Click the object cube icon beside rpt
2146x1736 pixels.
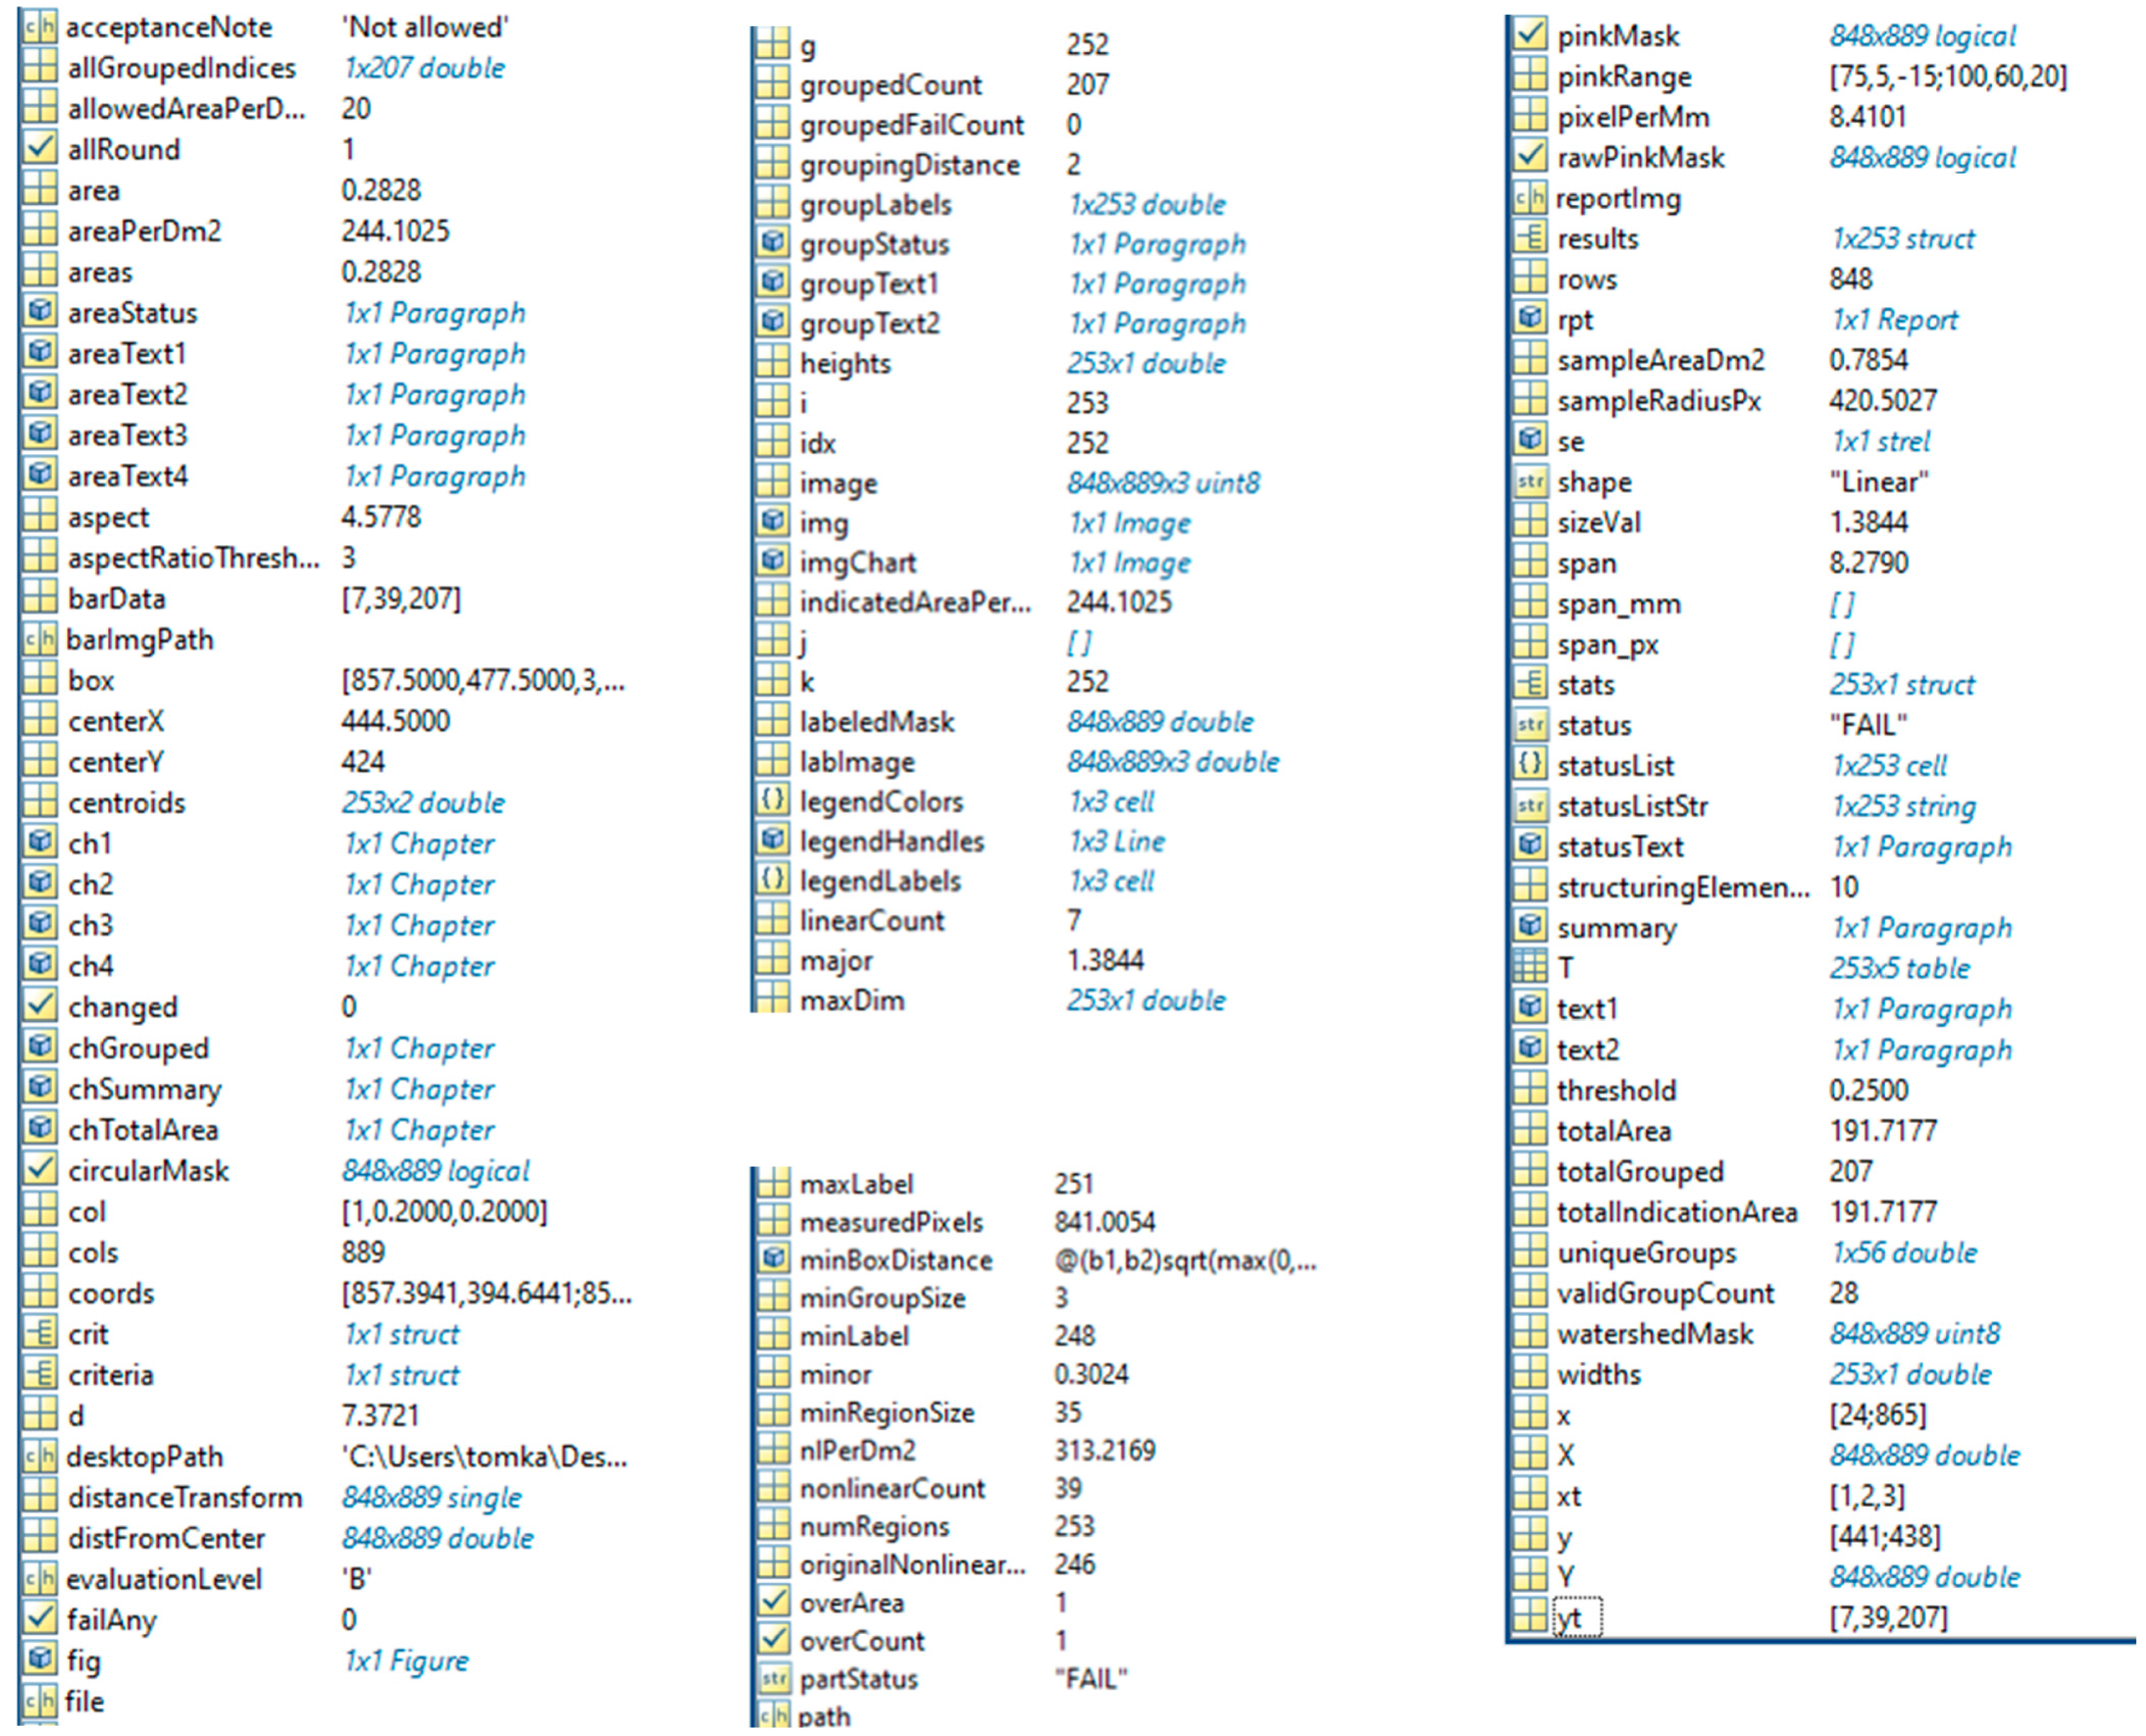click(1529, 319)
